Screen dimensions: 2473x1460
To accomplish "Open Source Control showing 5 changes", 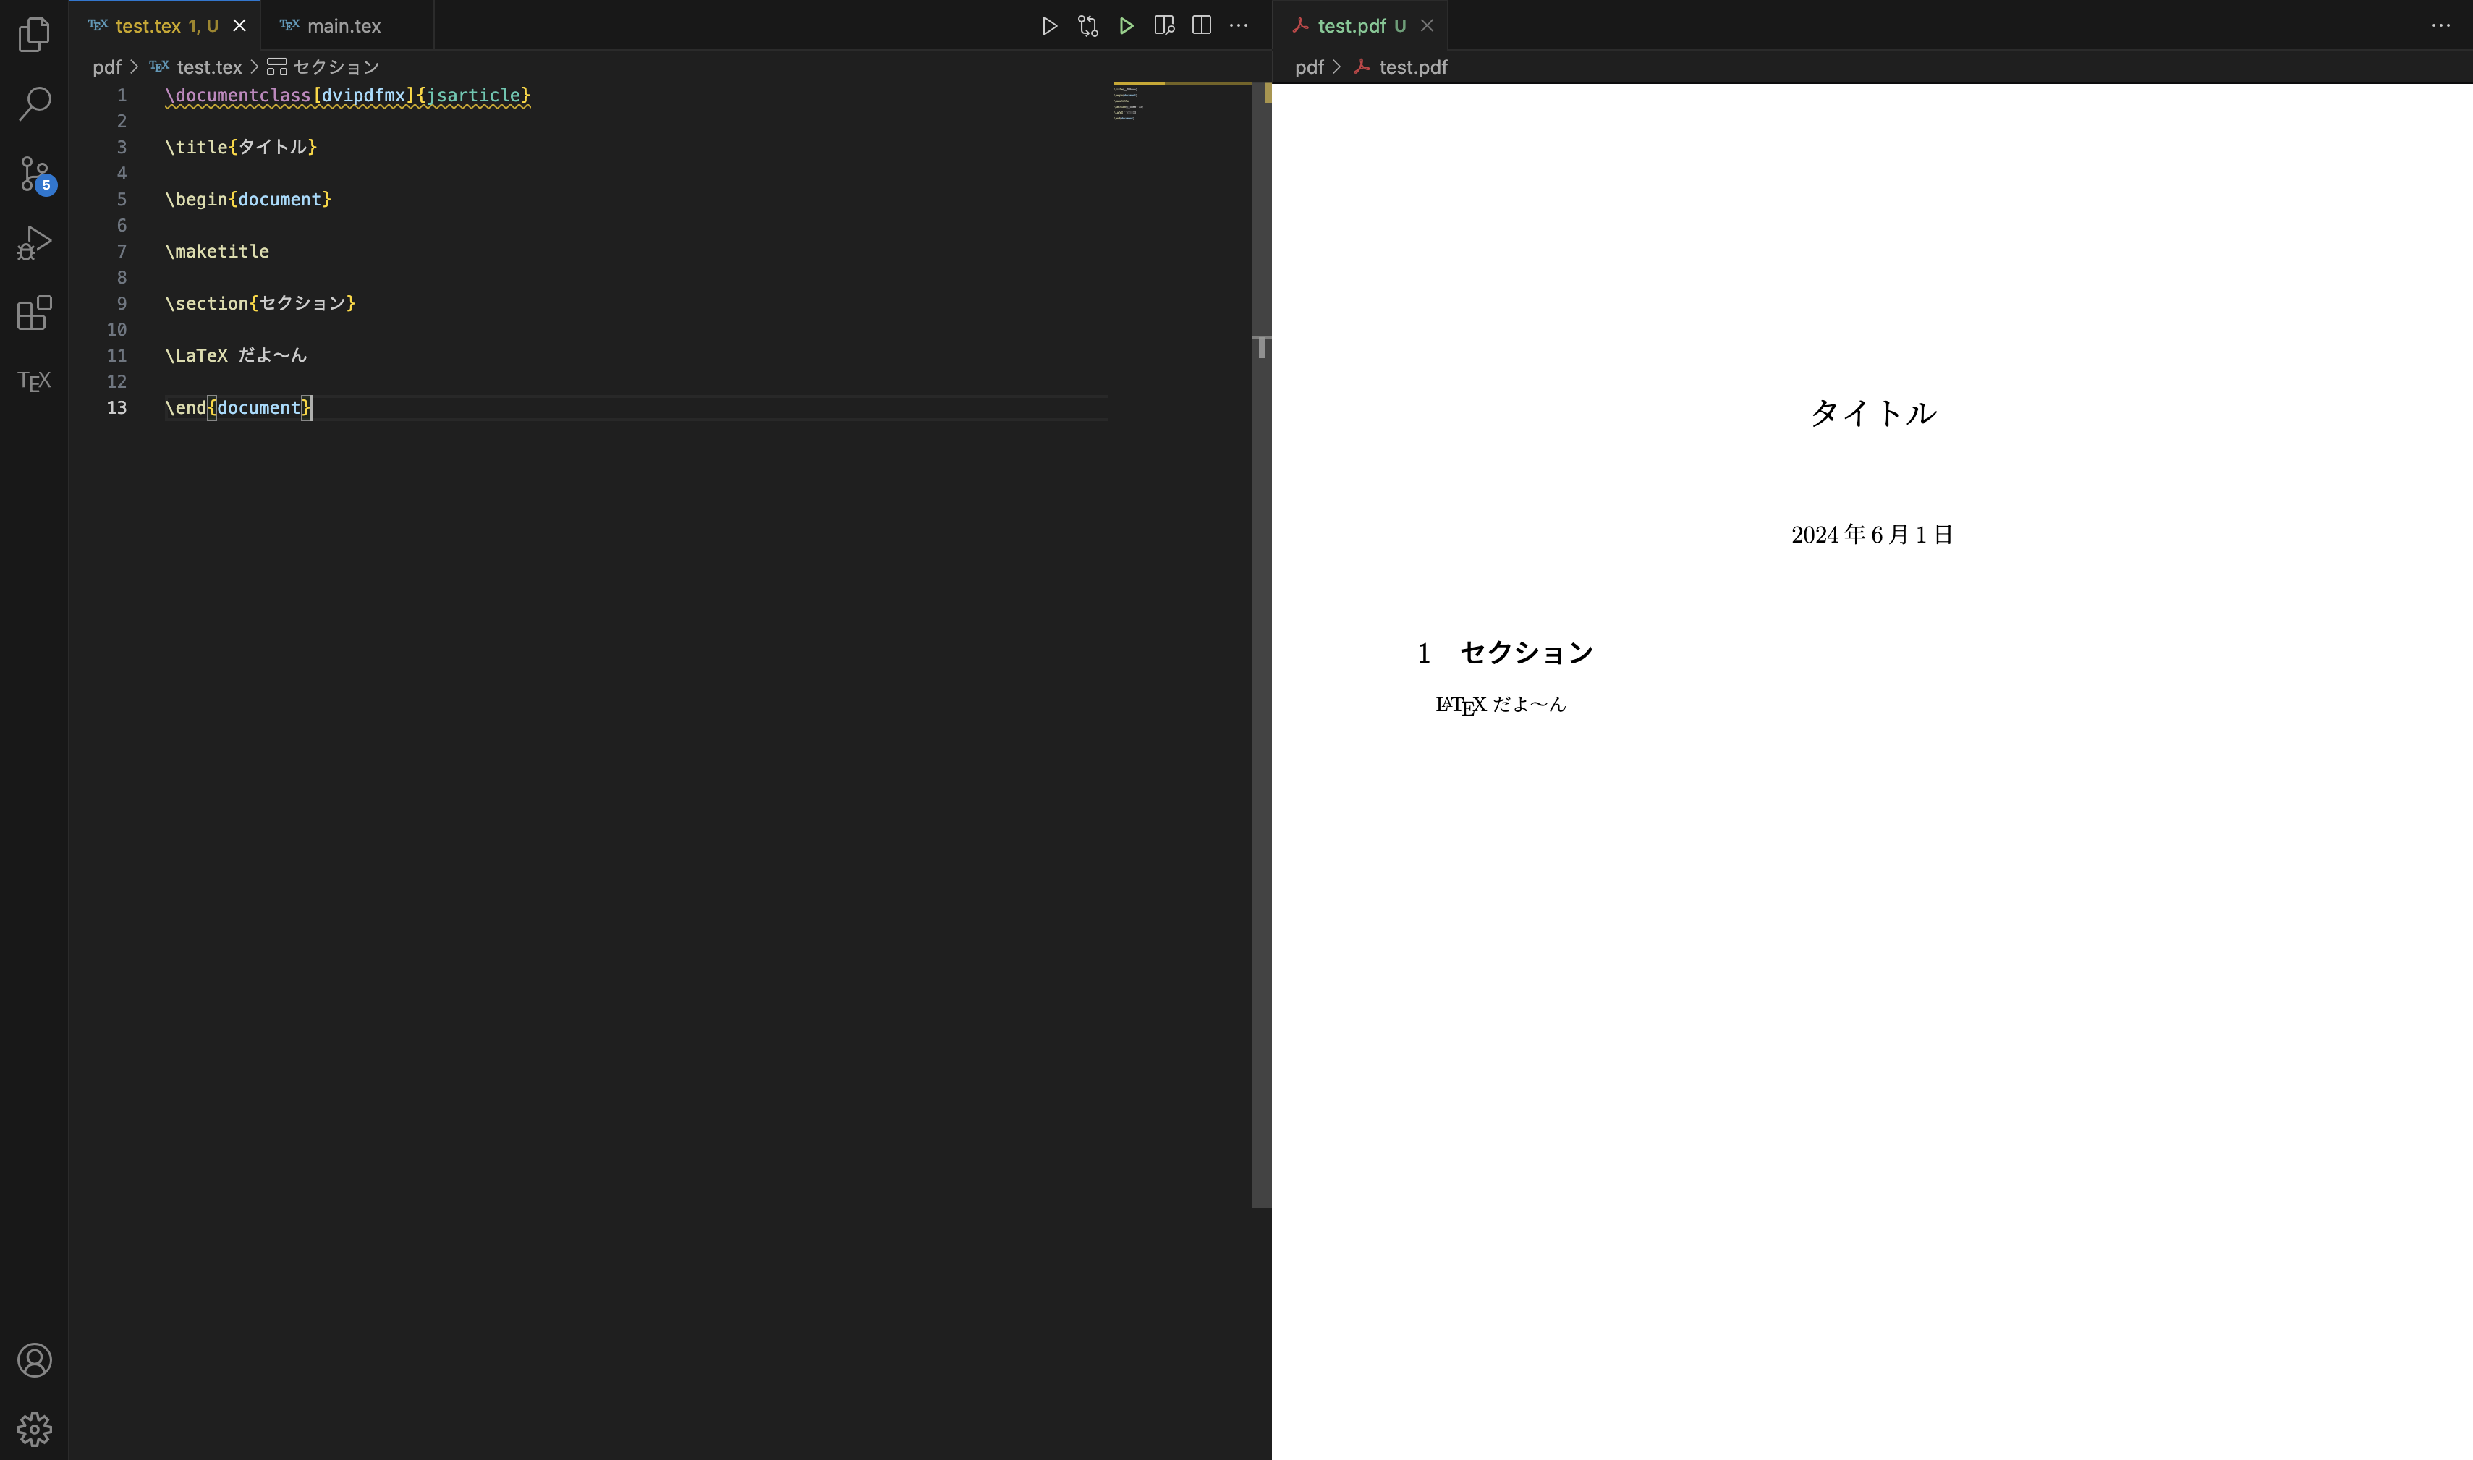I will (x=35, y=173).
